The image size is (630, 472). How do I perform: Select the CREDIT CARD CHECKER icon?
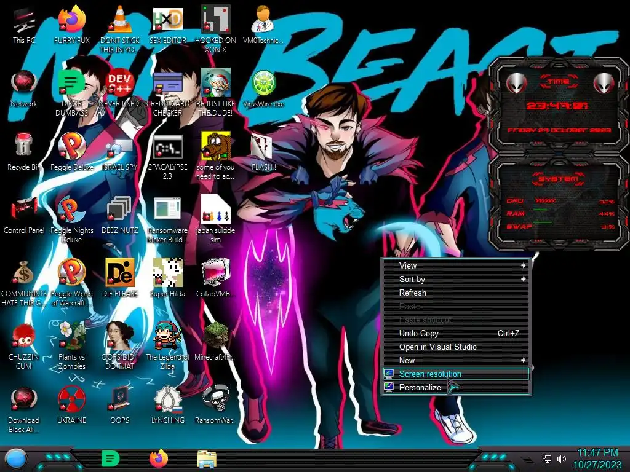click(x=167, y=84)
